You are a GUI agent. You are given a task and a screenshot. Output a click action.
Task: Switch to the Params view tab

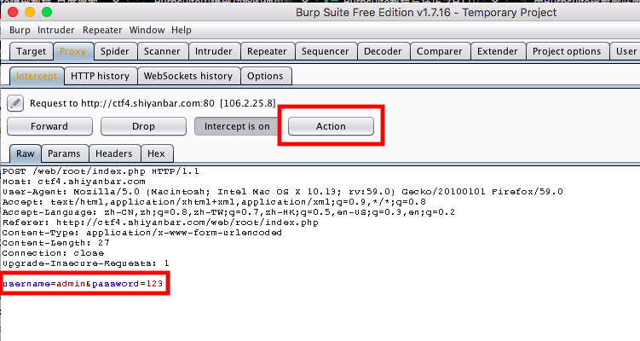64,154
